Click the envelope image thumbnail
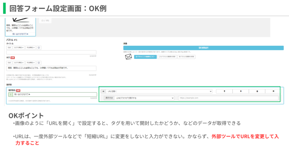 coord(128,57)
